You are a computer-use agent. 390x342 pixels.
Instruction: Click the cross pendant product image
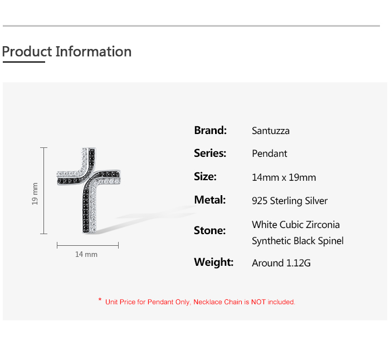coord(89,190)
